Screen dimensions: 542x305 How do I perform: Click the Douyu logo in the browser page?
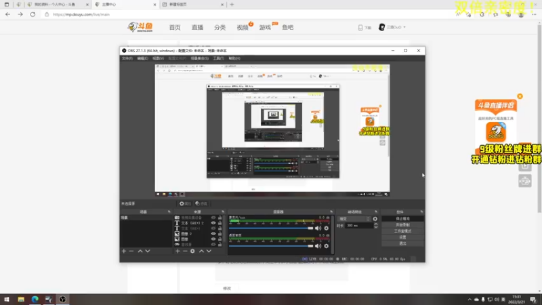point(140,27)
